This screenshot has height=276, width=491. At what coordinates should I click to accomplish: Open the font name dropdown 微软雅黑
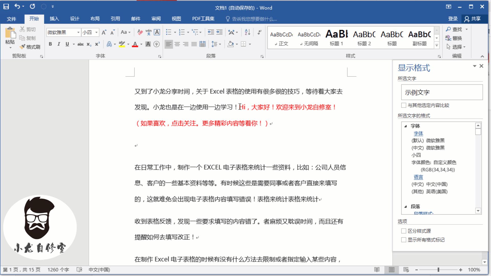click(x=79, y=32)
